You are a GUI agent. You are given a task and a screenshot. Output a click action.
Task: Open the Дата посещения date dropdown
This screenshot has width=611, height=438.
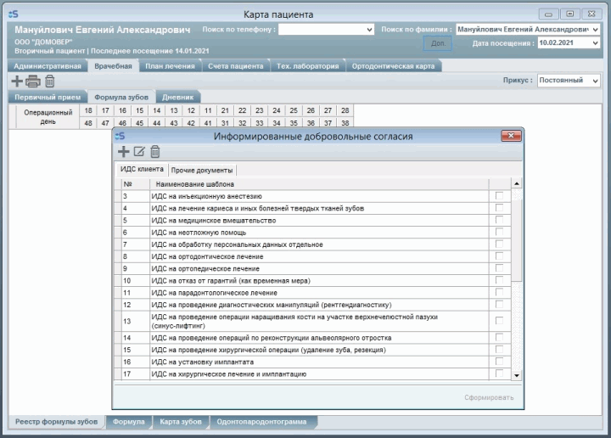point(595,42)
